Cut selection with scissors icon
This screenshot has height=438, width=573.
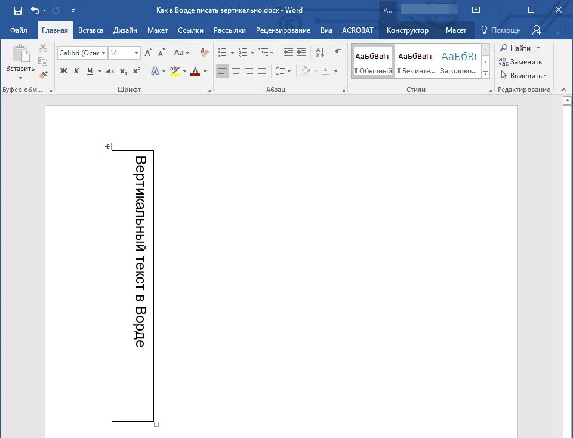[x=43, y=48]
